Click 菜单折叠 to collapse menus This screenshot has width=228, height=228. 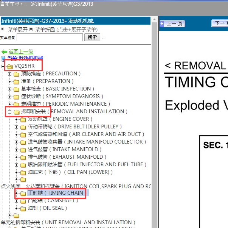[45, 30]
